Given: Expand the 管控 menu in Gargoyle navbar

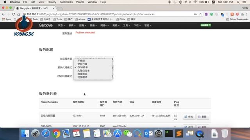Looking at the screenshot, I should pos(148,25).
